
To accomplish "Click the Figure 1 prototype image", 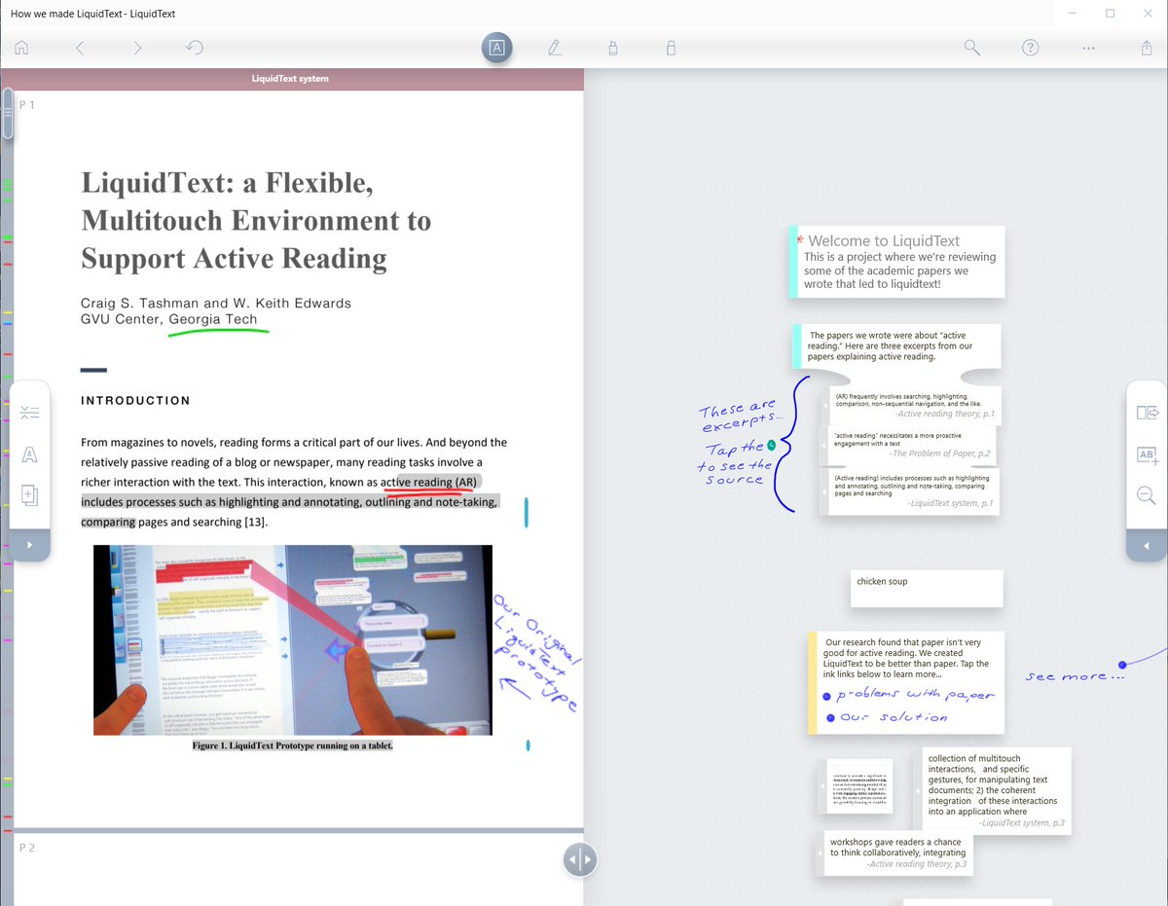I will click(293, 639).
